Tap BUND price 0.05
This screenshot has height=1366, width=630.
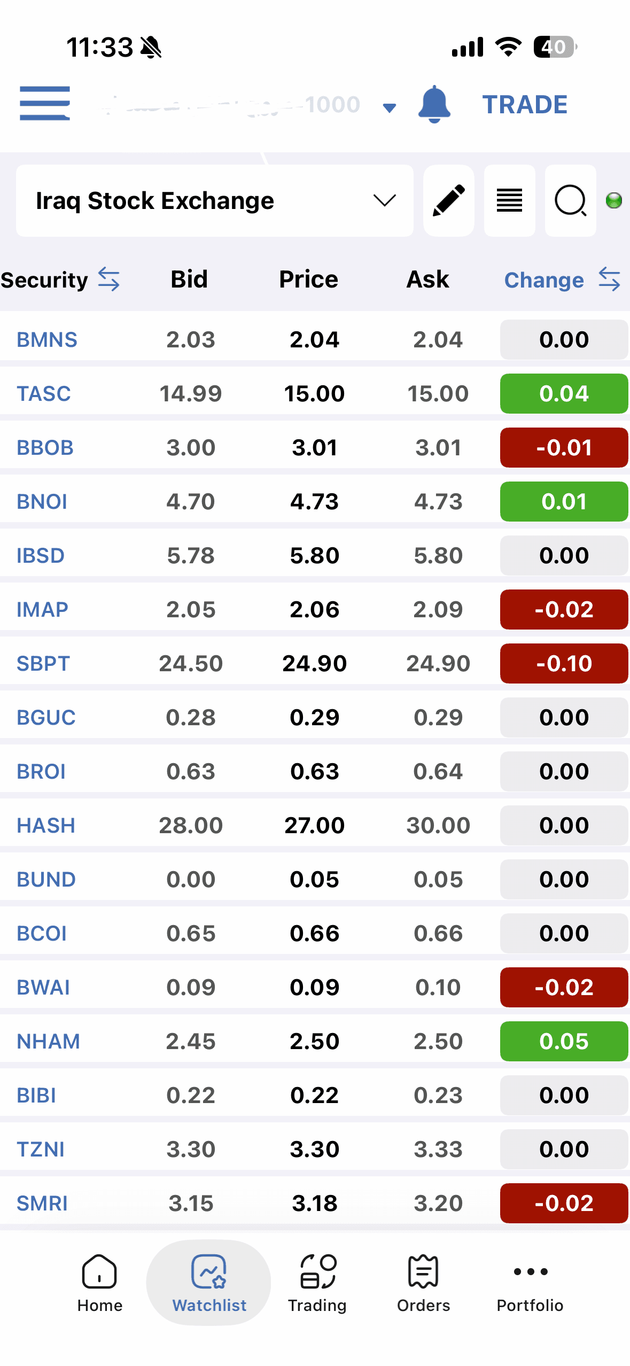[x=314, y=879]
